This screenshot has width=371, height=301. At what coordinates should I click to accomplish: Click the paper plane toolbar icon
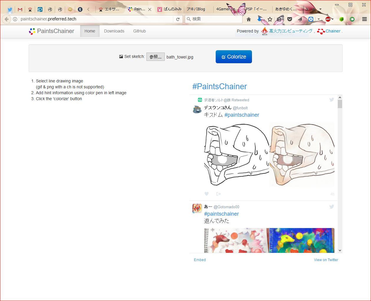pos(300,19)
